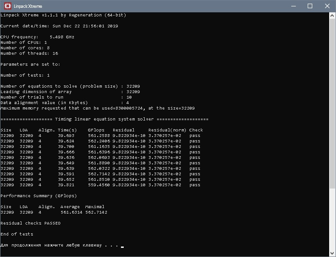Screen dimensions: 336x257
Task: Click the time value '39.639'
Action: [x=66, y=168]
